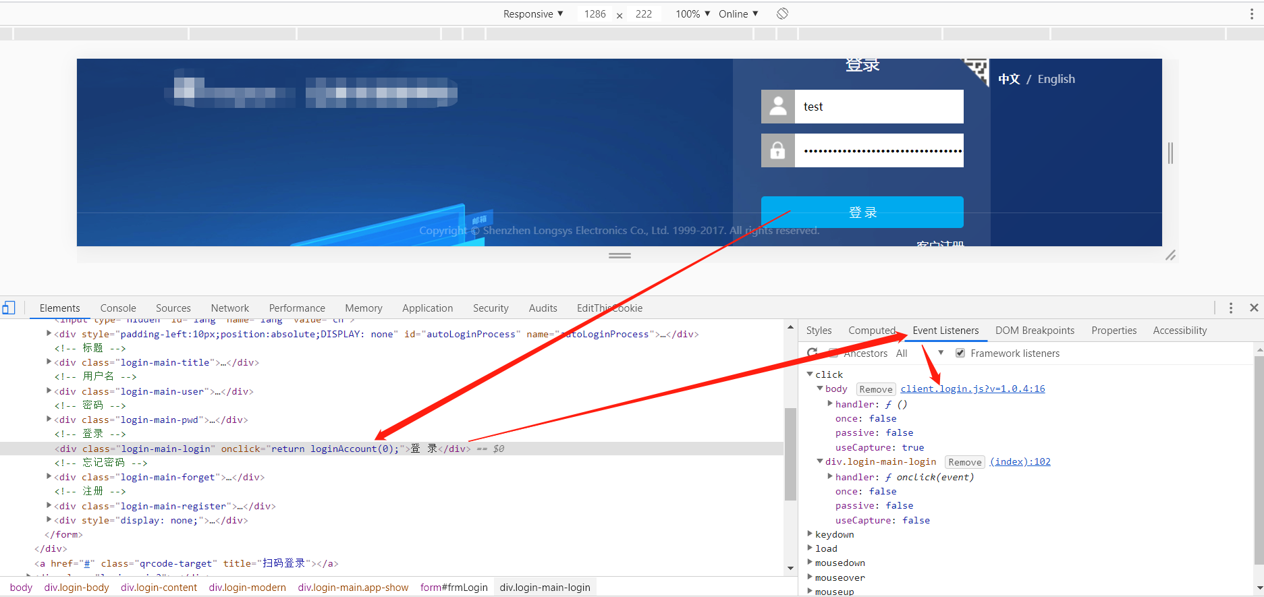Expand the login-main-pwd div node
Viewport: 1264px width, 597px height.
tap(49, 419)
